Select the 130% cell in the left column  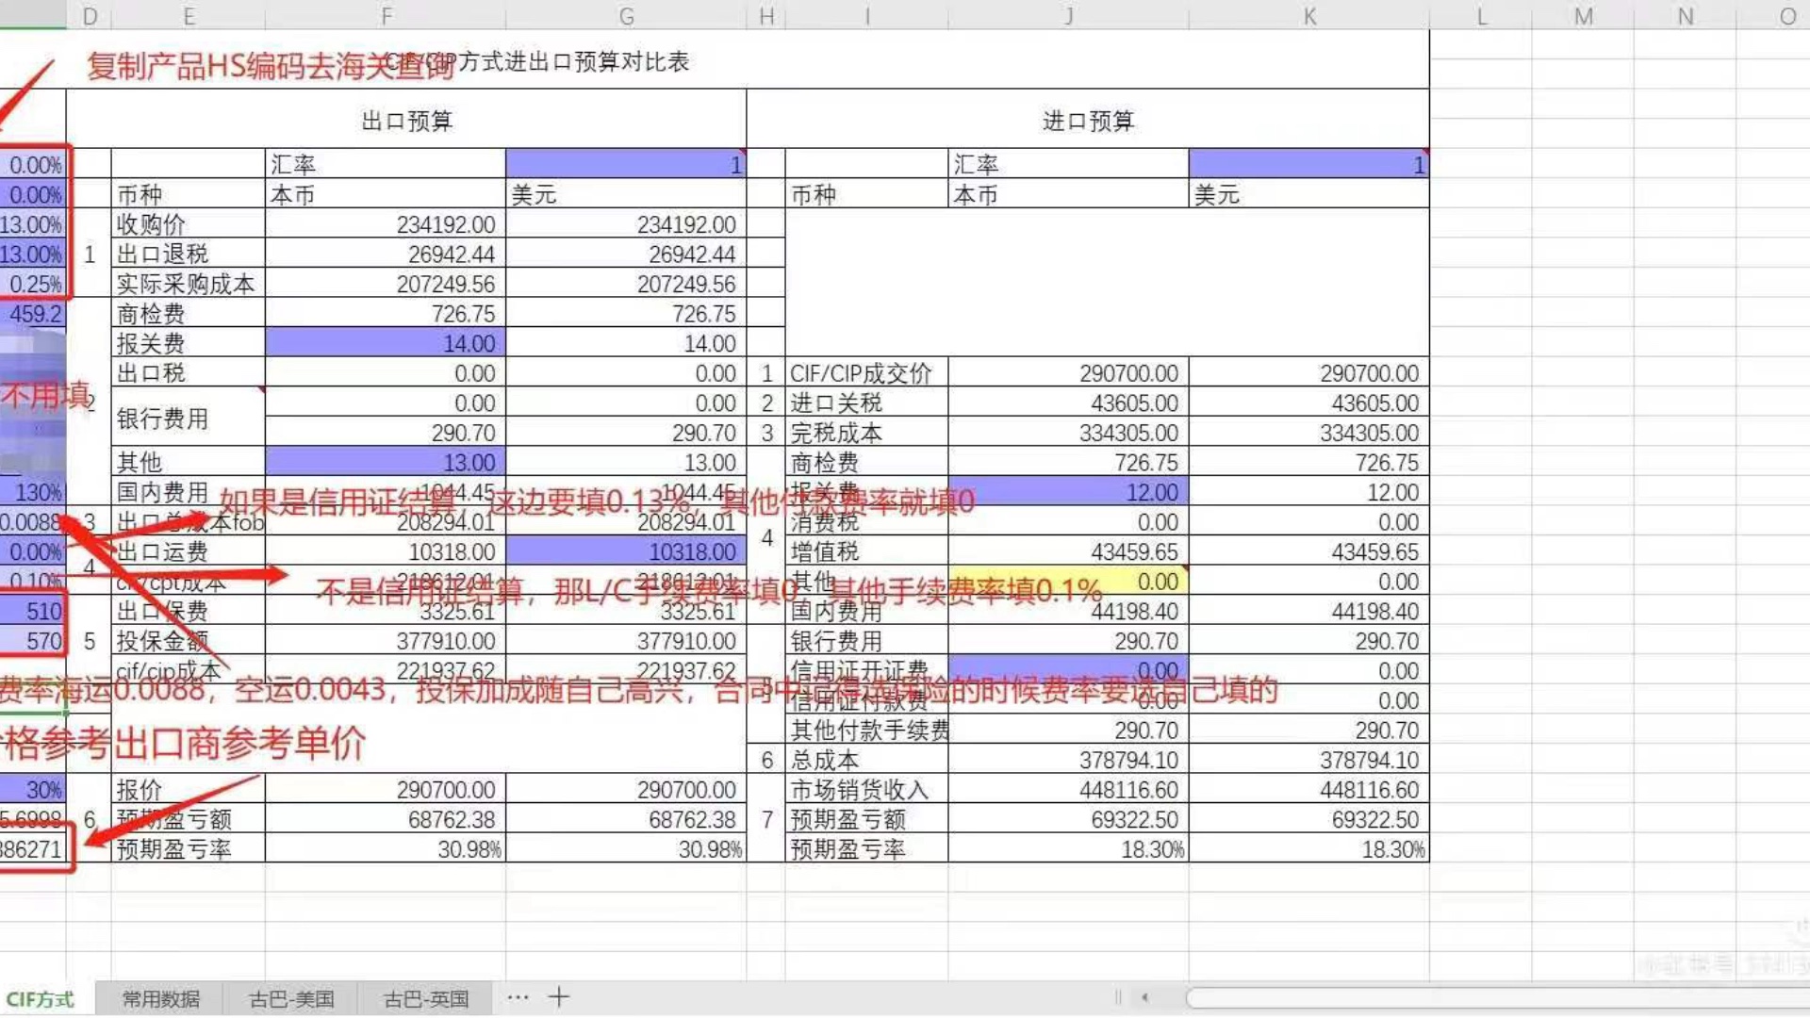pyautogui.click(x=33, y=492)
